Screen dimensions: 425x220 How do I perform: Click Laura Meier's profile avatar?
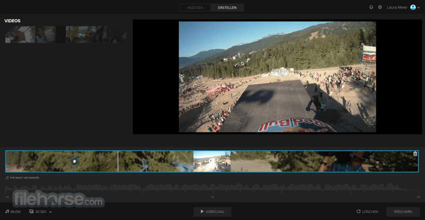coord(413,7)
